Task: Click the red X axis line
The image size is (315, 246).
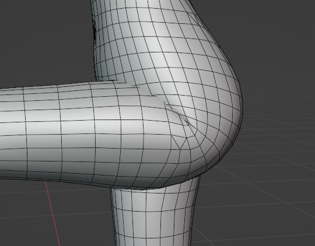Action: [52, 213]
